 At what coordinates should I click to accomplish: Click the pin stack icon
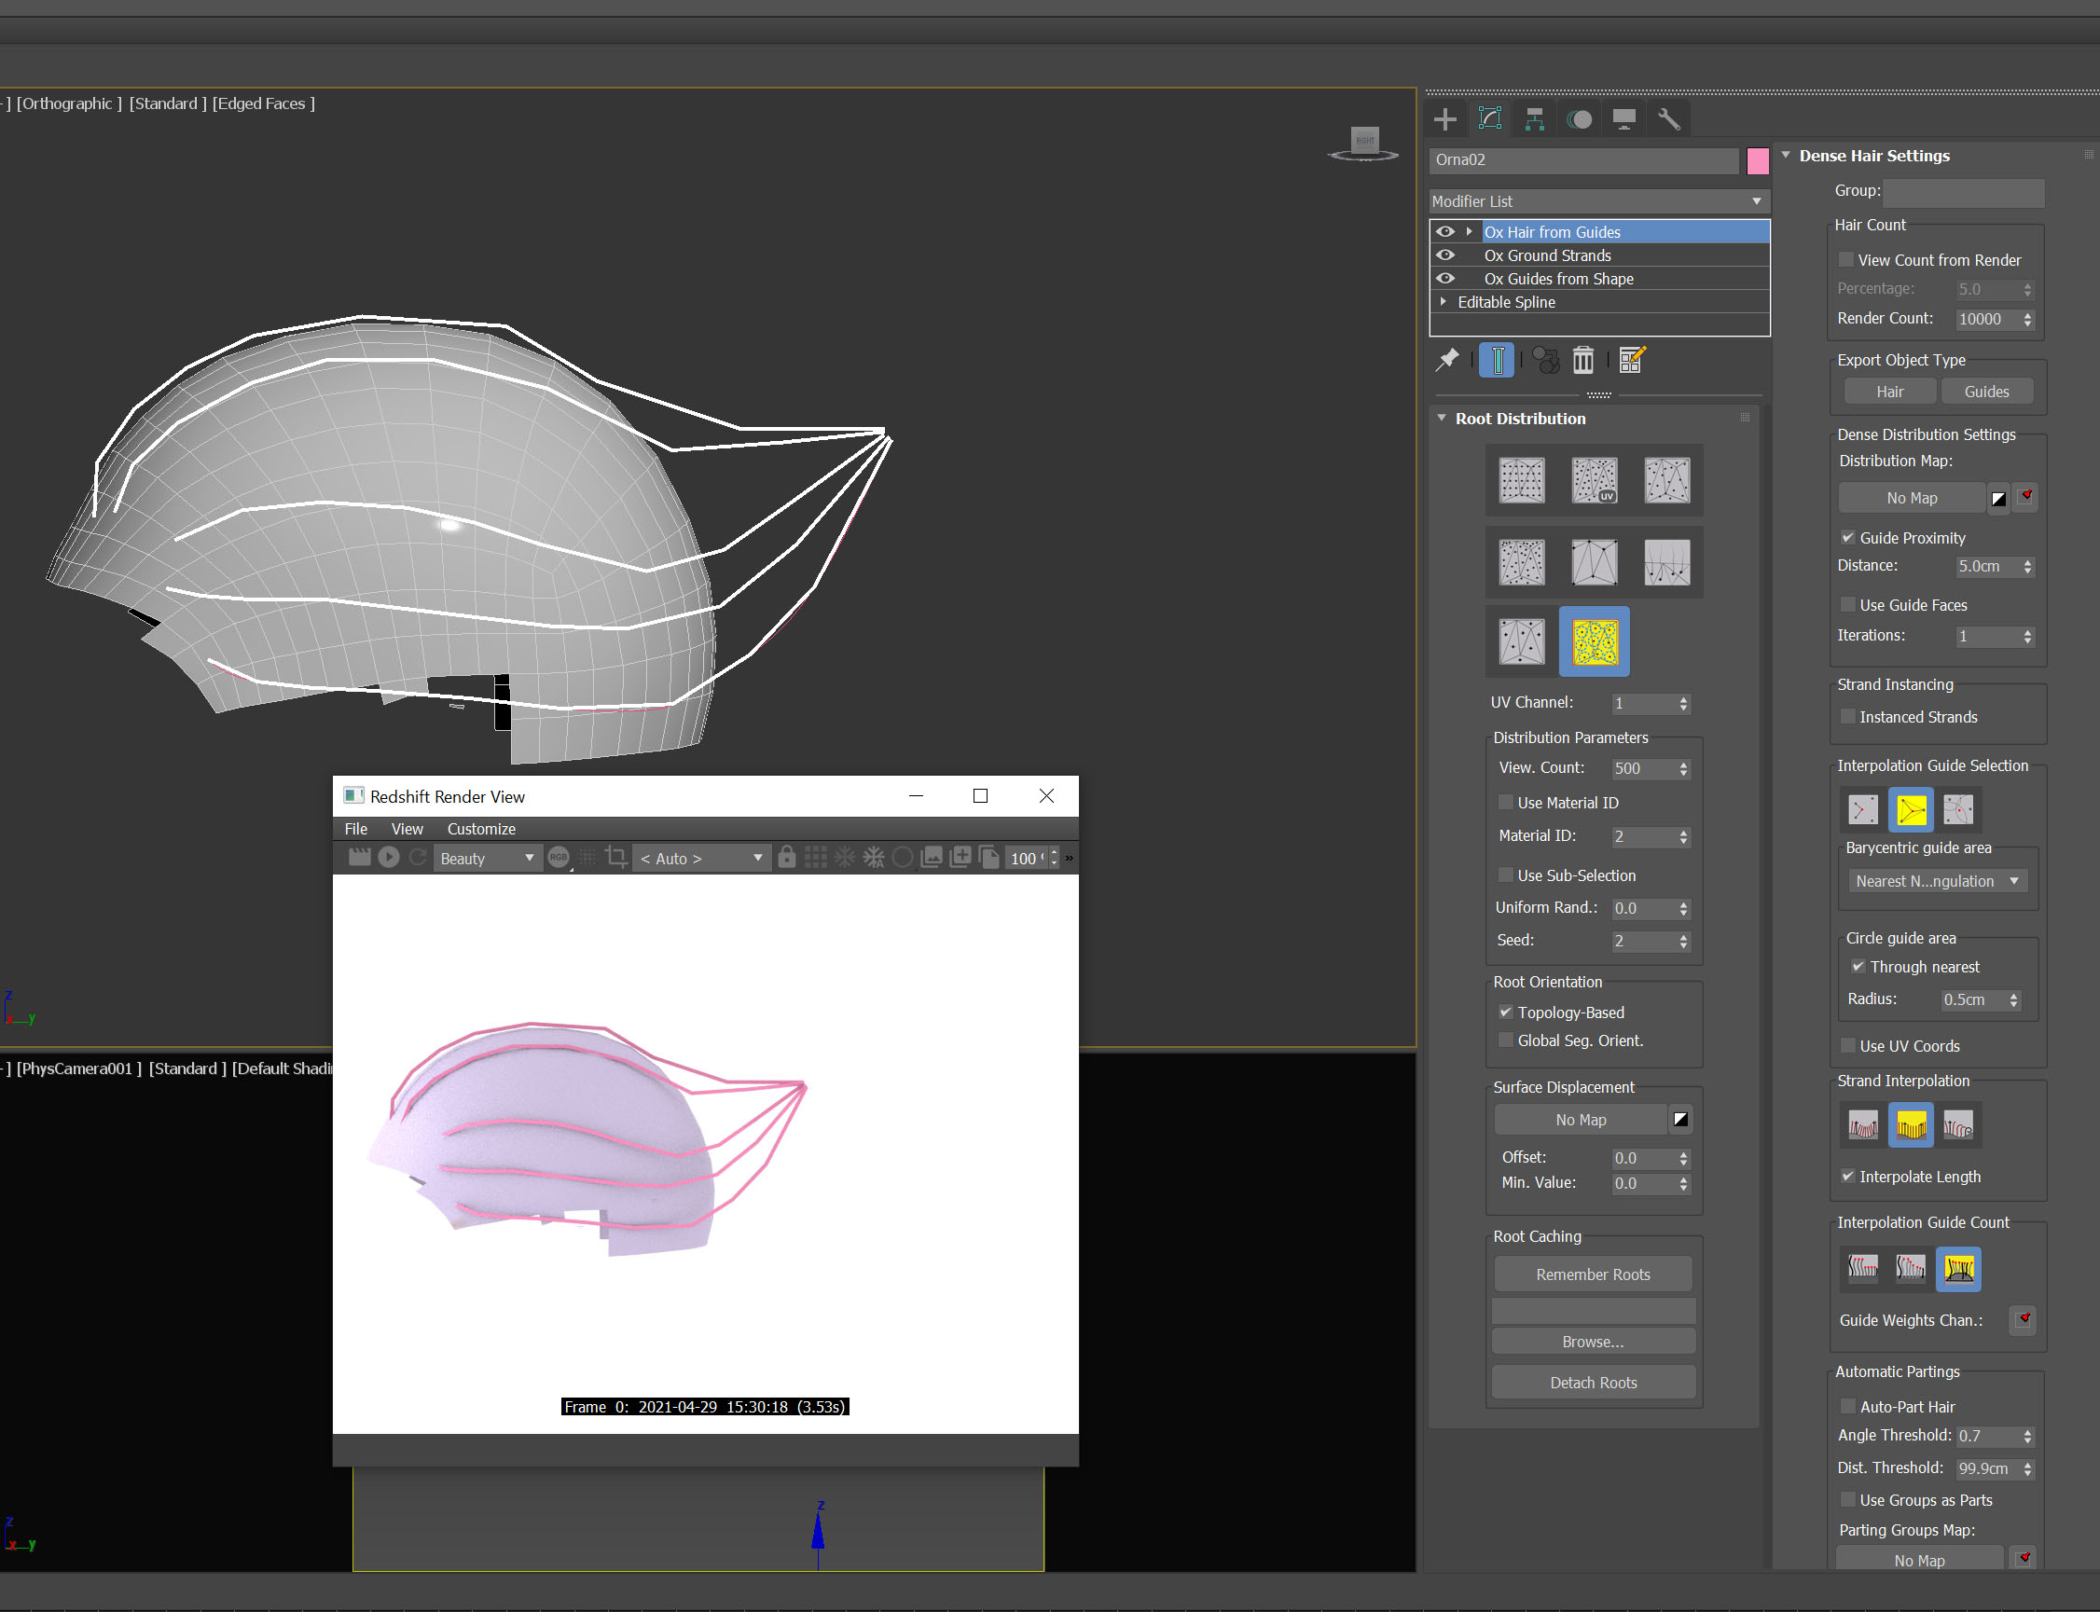(1446, 360)
